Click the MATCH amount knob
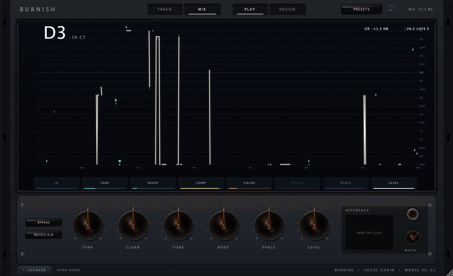453x276 pixels. (412, 238)
